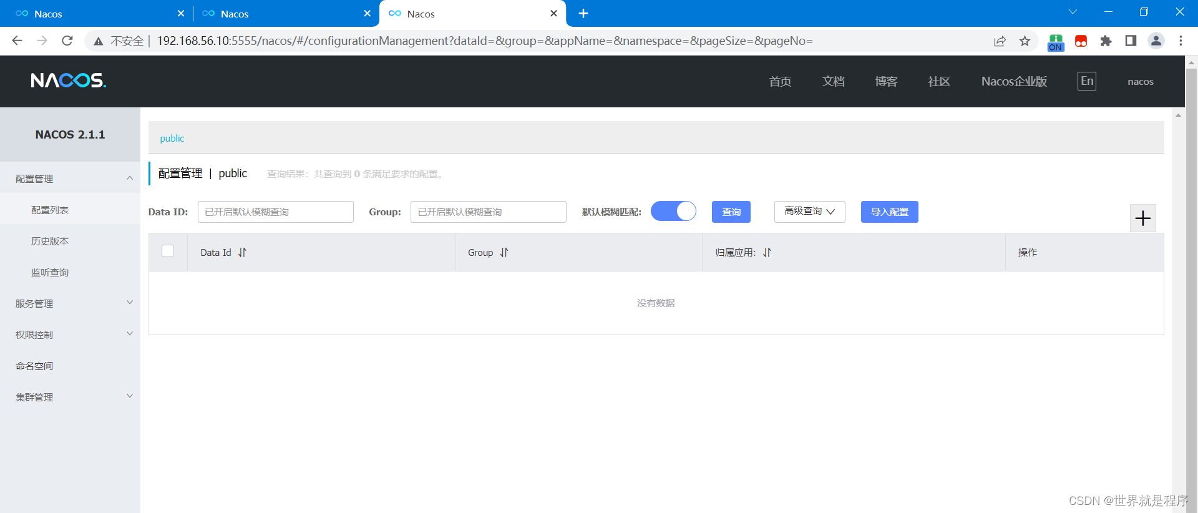Open the extensions puzzle piece menu
This screenshot has width=1198, height=513.
click(1106, 41)
